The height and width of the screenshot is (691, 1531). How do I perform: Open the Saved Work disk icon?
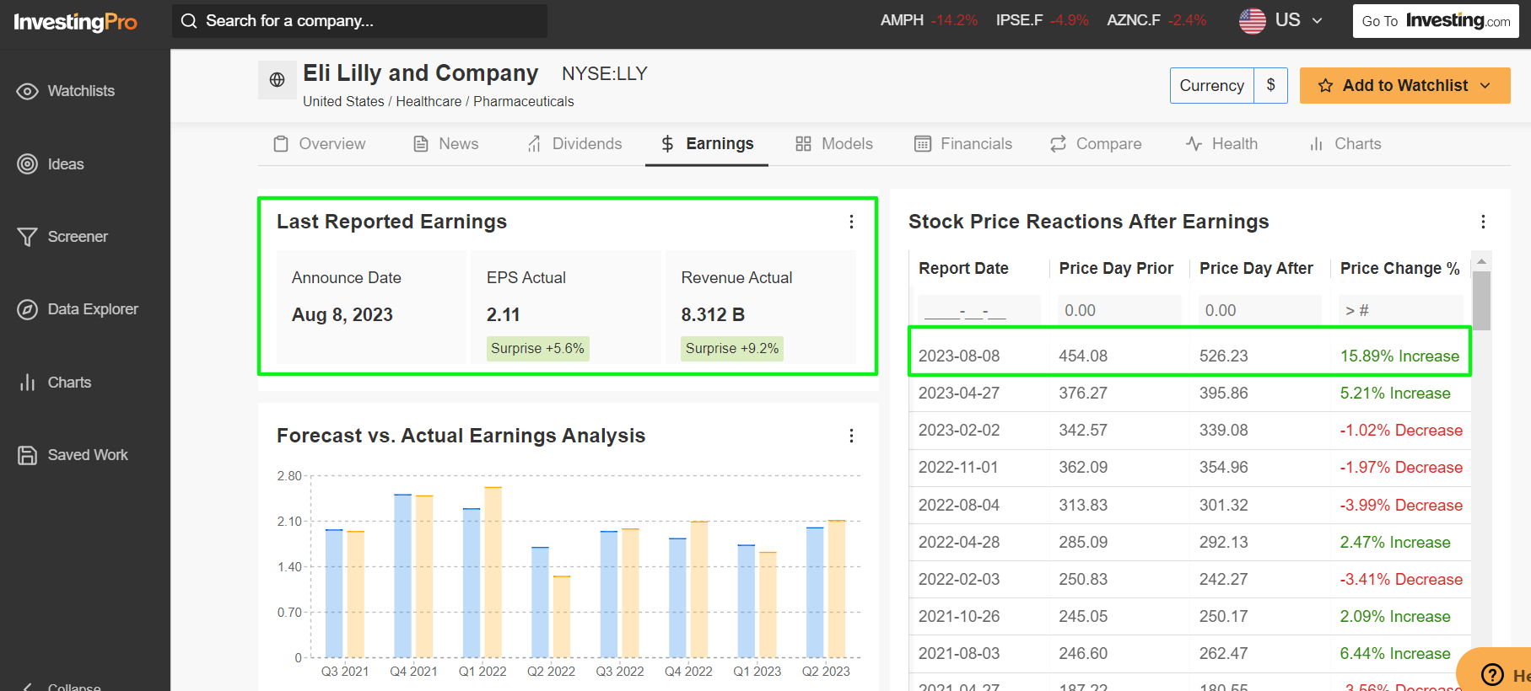[27, 455]
